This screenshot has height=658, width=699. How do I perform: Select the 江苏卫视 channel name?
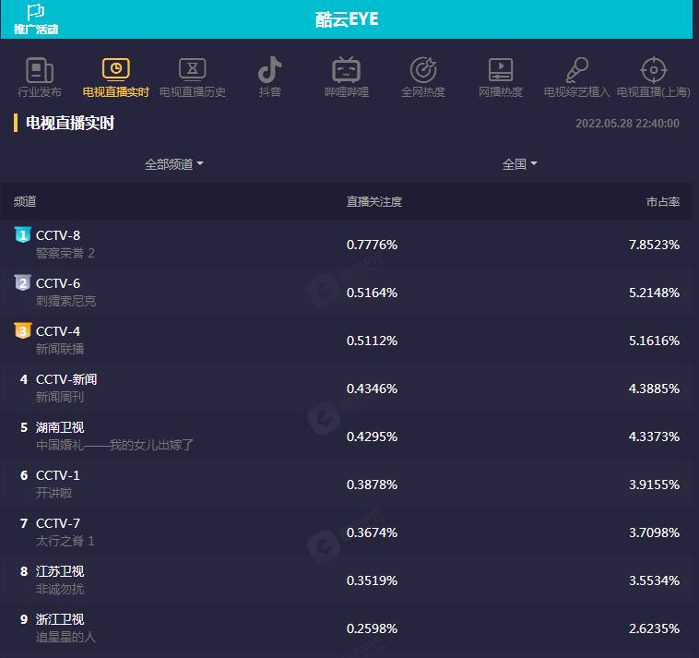coord(60,571)
